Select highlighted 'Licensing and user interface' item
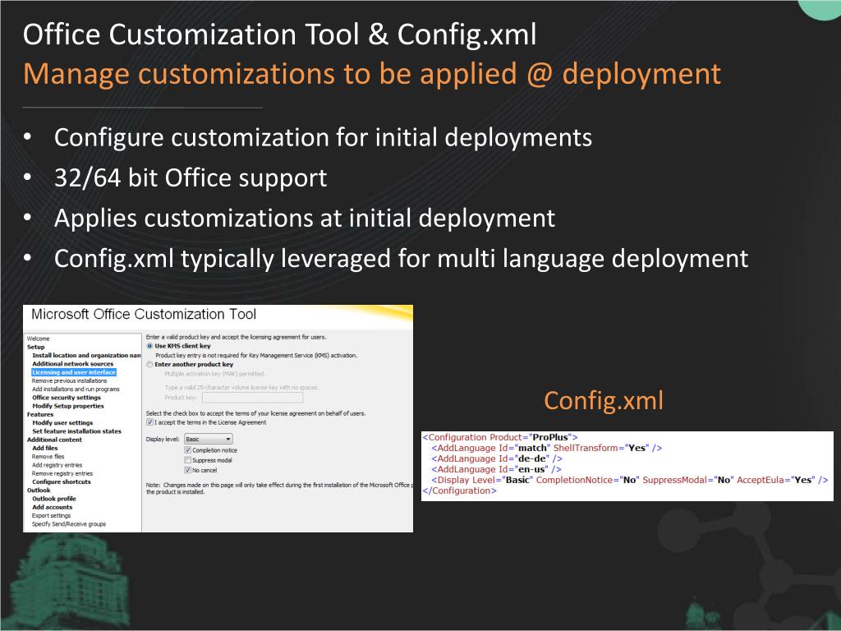The image size is (841, 631). 74,372
